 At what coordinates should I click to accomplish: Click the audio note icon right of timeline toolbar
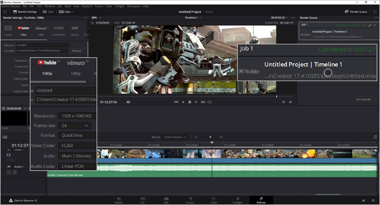375,137
